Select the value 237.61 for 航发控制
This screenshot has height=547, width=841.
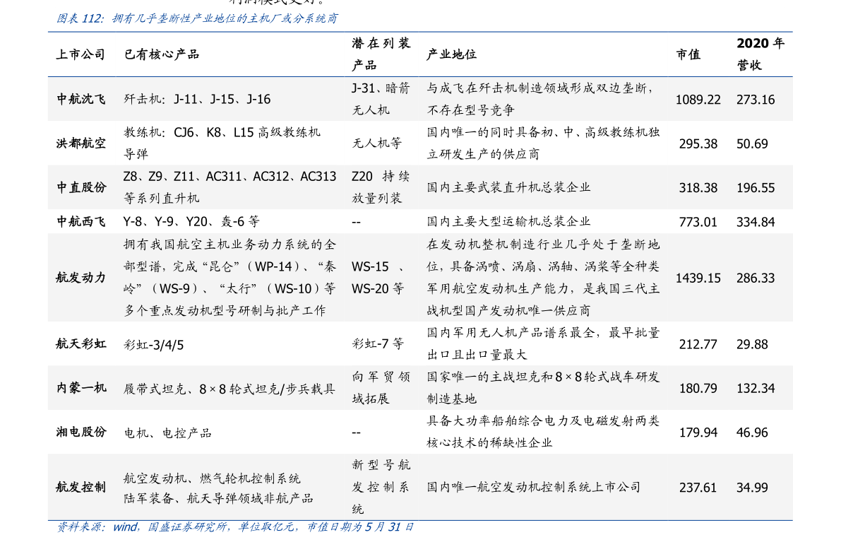(x=698, y=487)
